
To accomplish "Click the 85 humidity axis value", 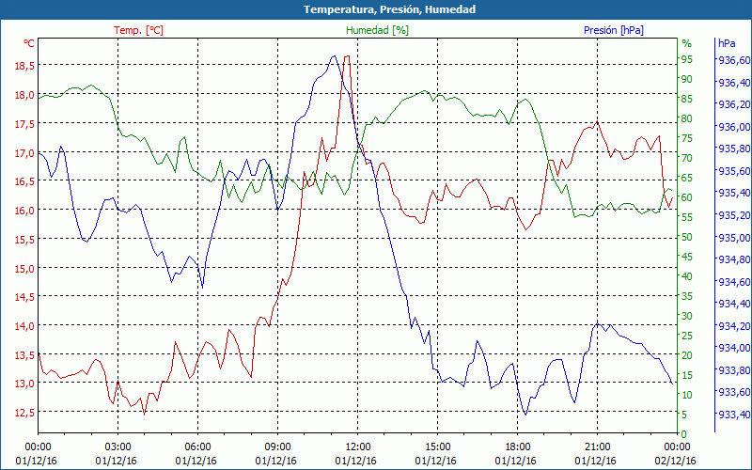I will 687,99.
